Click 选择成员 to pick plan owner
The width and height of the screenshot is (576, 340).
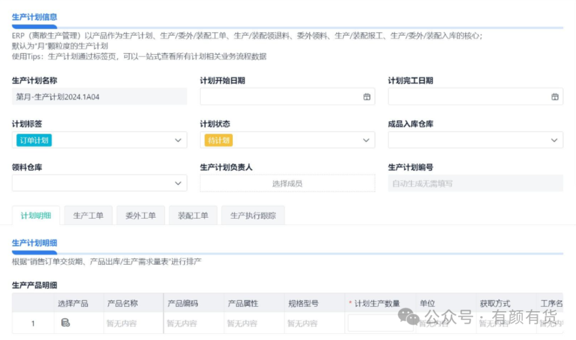point(287,183)
